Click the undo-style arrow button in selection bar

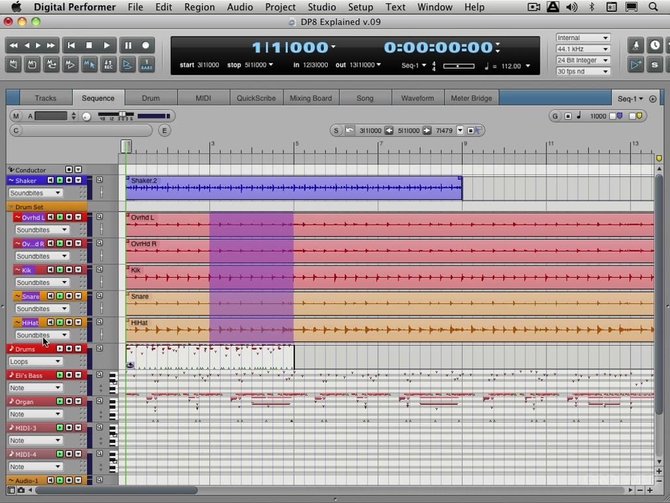pyautogui.click(x=350, y=130)
